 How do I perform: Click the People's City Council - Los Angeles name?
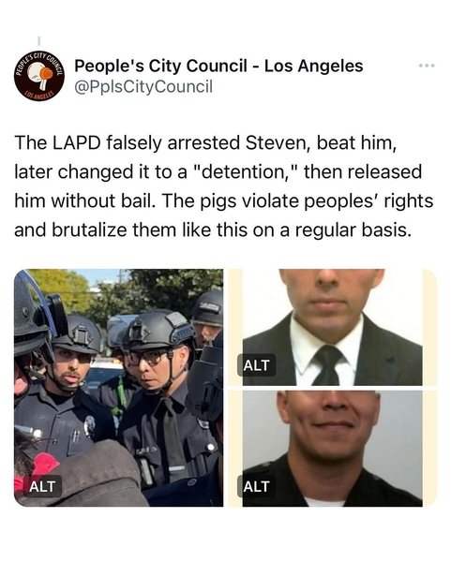(218, 67)
